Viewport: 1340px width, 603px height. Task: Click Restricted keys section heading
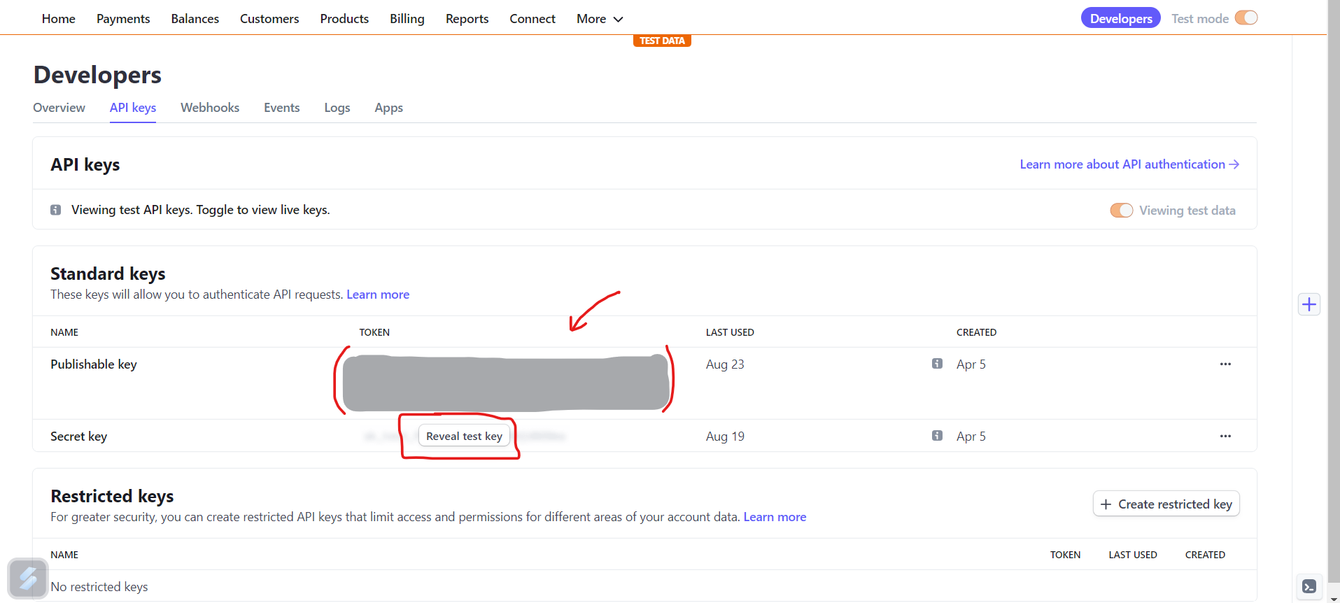(x=112, y=496)
